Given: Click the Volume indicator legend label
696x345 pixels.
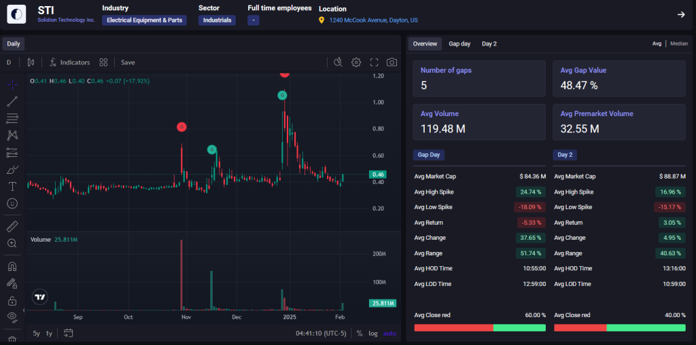Looking at the screenshot, I should (40, 240).
